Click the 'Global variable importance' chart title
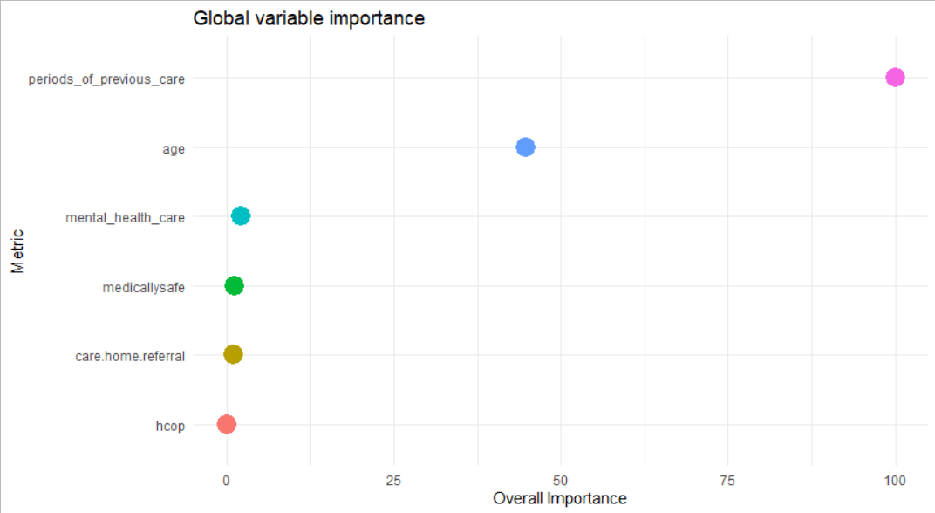 pyautogui.click(x=309, y=18)
